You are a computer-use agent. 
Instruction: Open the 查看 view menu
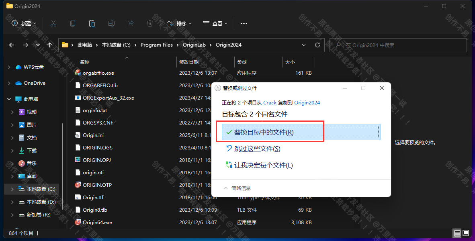tap(215, 23)
